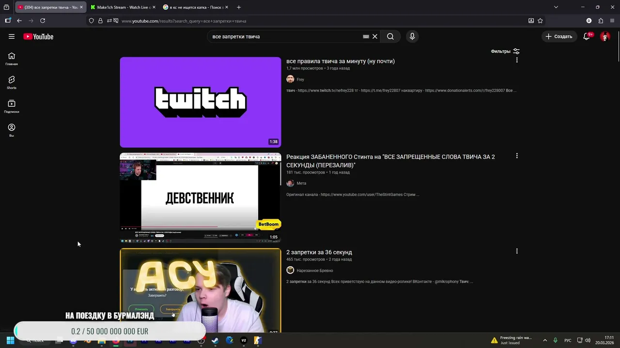Open options menu for '2 запретки' video

tap(517, 251)
